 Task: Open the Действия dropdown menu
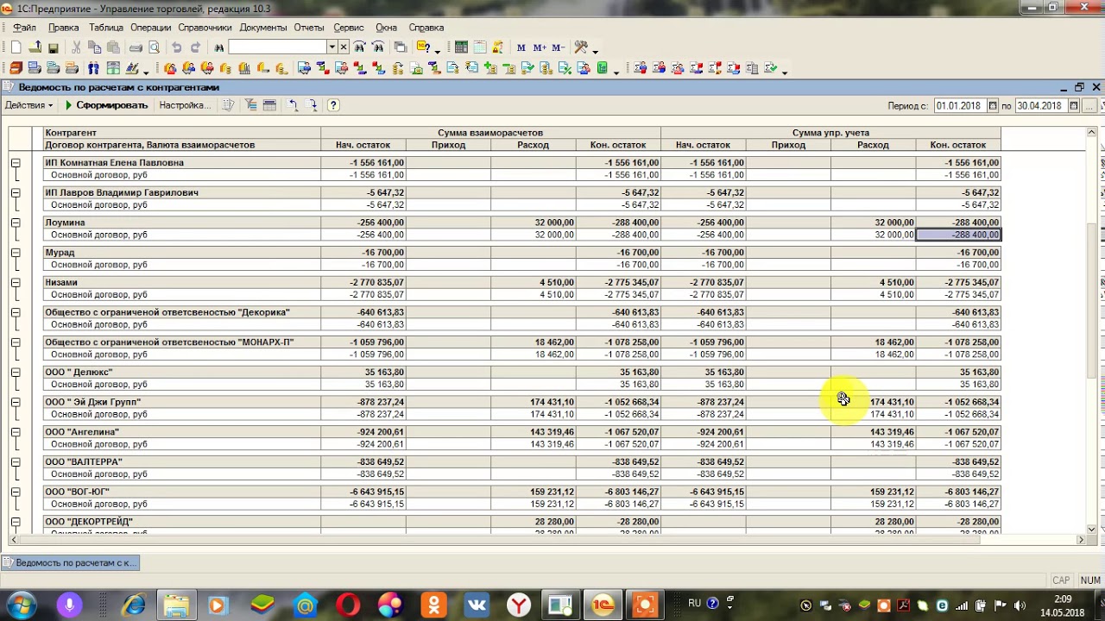pyautogui.click(x=28, y=105)
